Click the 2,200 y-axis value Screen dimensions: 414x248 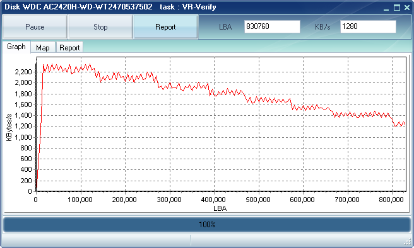point(23,72)
